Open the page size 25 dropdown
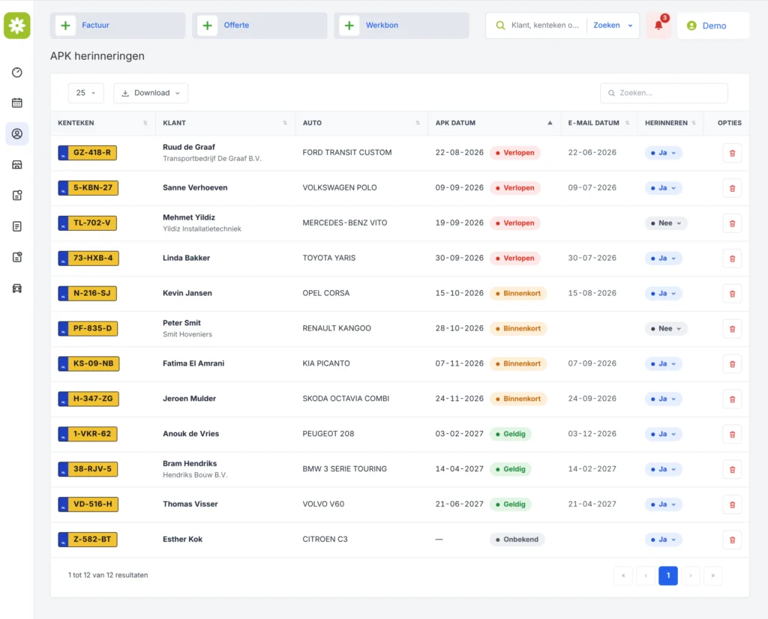Image resolution: width=768 pixels, height=619 pixels. [x=85, y=93]
